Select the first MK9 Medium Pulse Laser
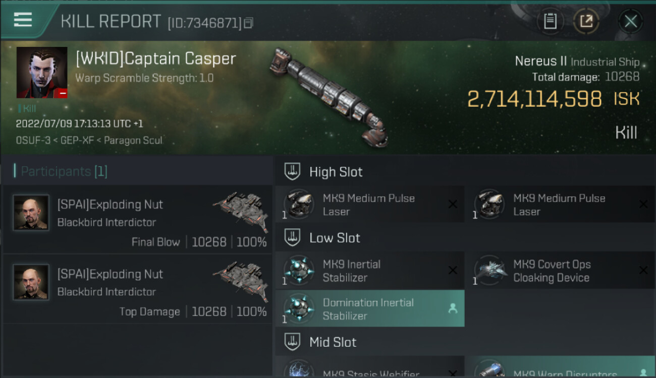656x378 pixels. coord(369,205)
